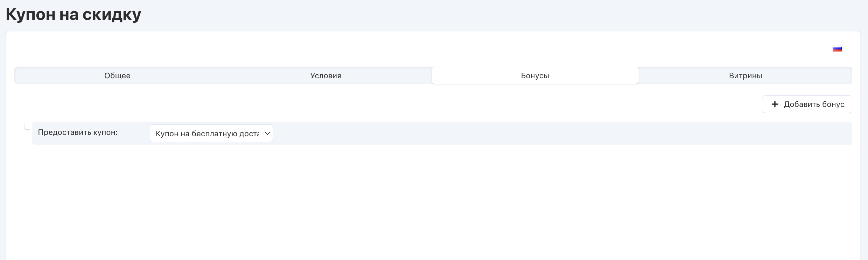Click the word скидку in the heading
Image resolution: width=868 pixels, height=260 pixels.
click(x=112, y=15)
